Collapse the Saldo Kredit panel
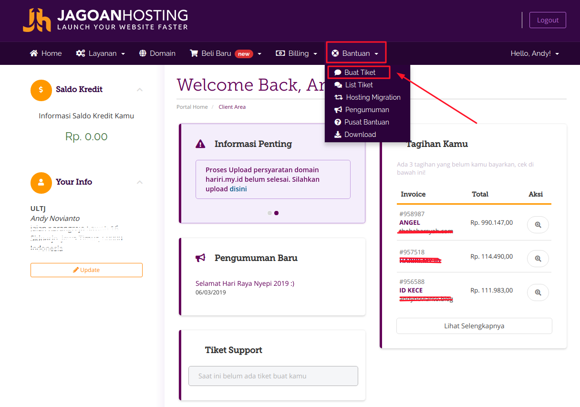This screenshot has height=407, width=580. (140, 89)
